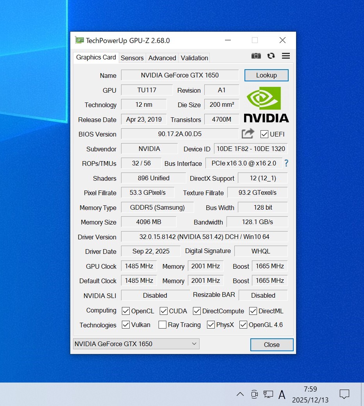
Task: Click the refresh icon in GPU-Z
Action: tap(271, 56)
